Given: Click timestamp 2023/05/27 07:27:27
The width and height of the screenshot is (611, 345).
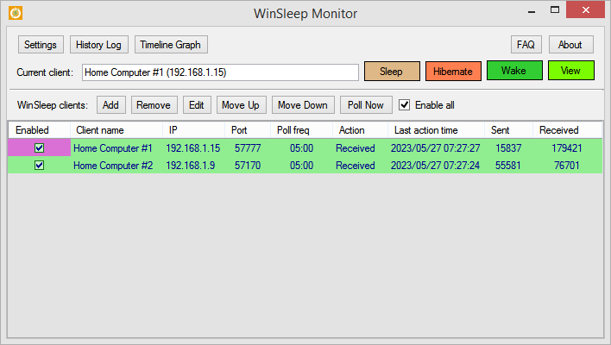Looking at the screenshot, I should click(436, 148).
